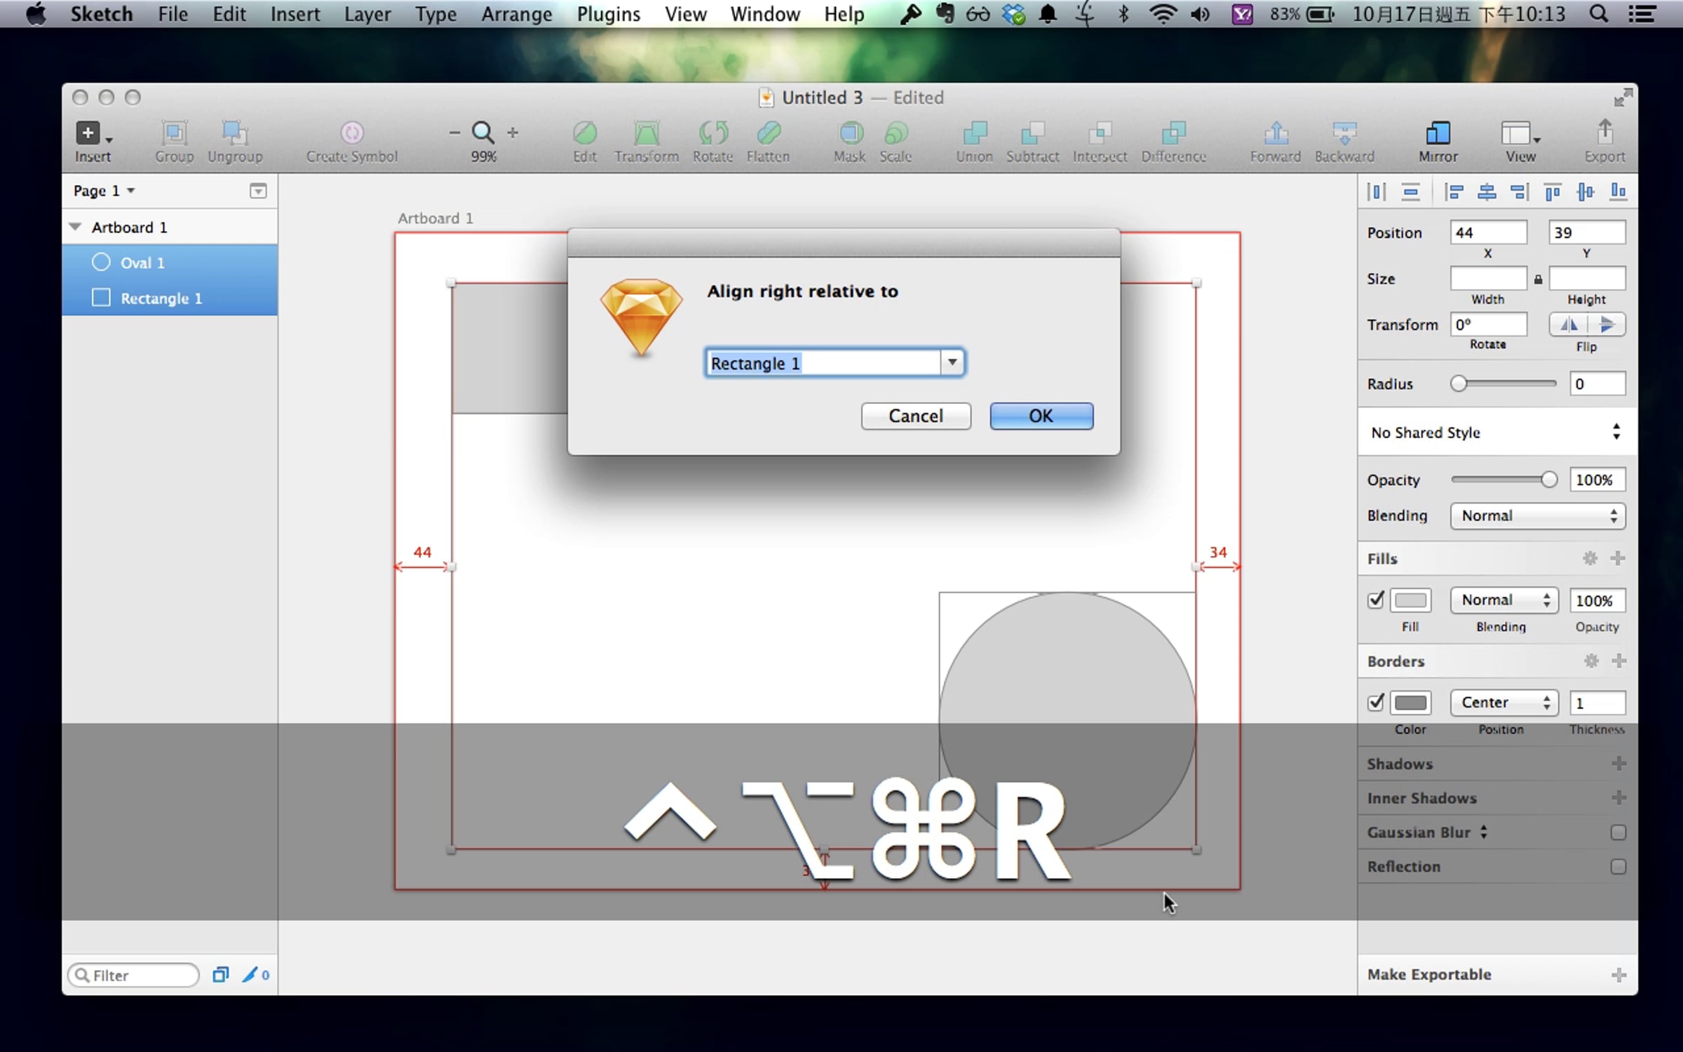Click the Export toolbar icon

(1604, 133)
